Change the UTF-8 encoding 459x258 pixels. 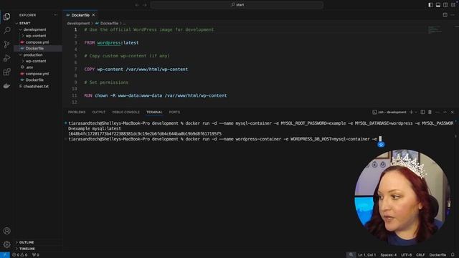[407, 255]
